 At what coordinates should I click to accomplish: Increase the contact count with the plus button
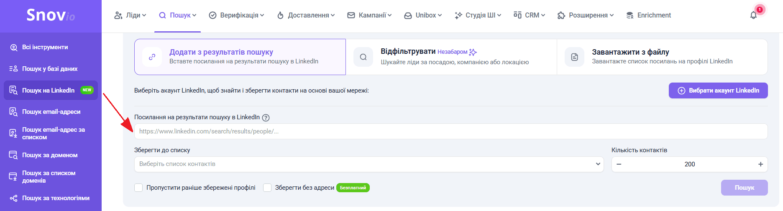pyautogui.click(x=760, y=164)
